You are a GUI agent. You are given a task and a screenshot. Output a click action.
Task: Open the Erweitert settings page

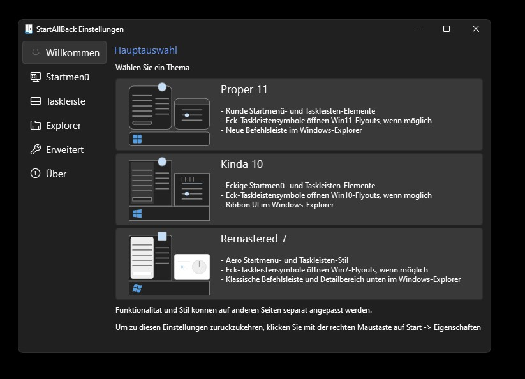64,150
